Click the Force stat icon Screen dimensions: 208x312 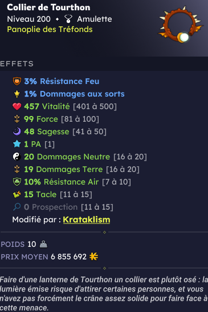pos(17,119)
